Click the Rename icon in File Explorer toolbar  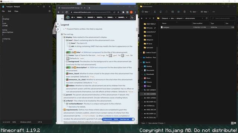pyautogui.click(x=173, y=12)
